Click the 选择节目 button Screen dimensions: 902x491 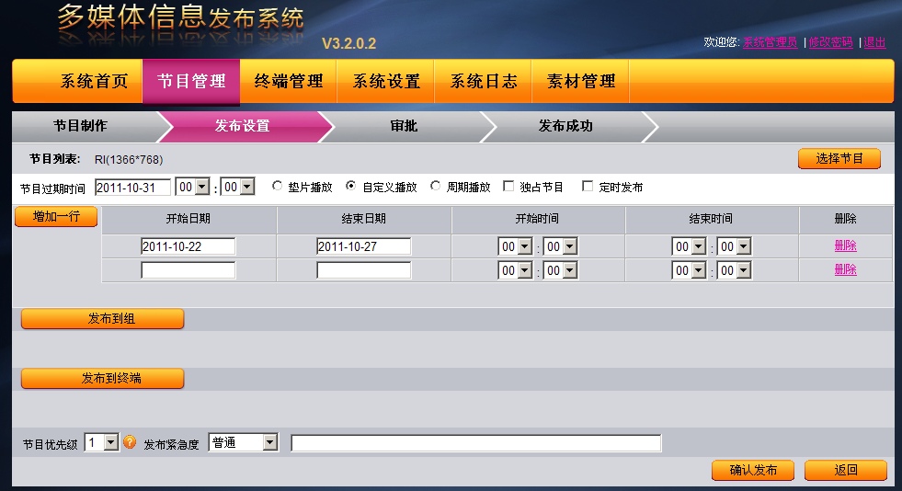pos(839,158)
